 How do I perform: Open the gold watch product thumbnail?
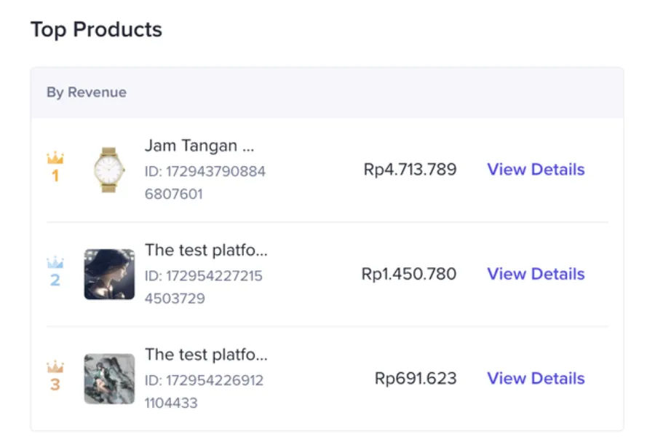[109, 170]
